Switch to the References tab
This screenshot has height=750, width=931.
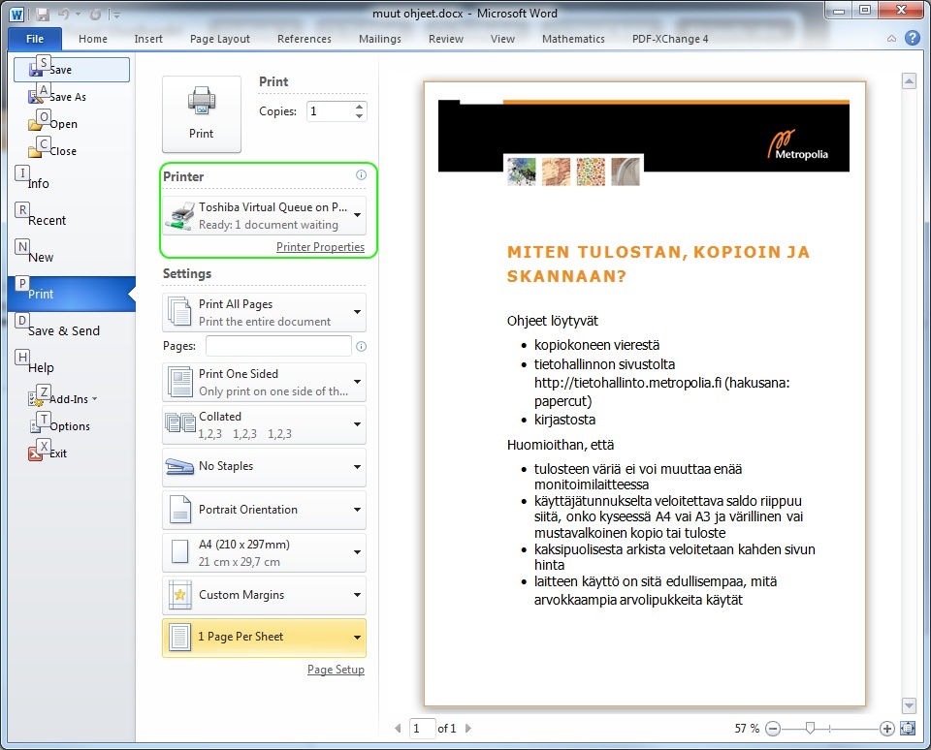304,39
